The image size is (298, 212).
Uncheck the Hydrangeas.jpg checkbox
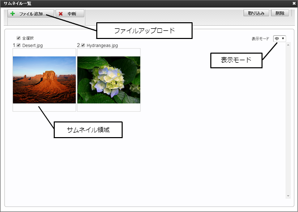(83, 45)
